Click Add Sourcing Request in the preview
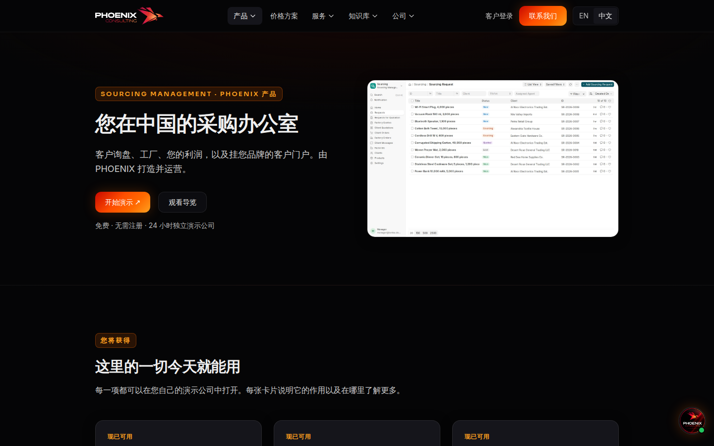Image resolution: width=714 pixels, height=446 pixels. tap(597, 85)
